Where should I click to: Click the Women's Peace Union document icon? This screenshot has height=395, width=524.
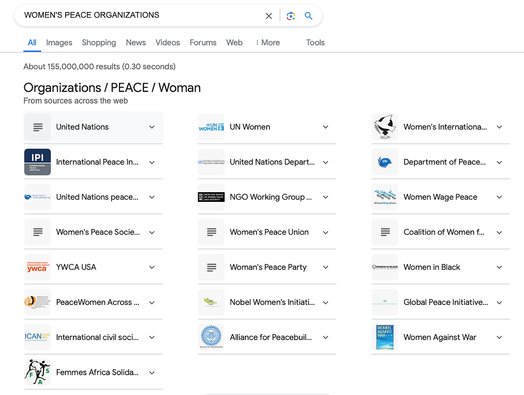point(211,232)
